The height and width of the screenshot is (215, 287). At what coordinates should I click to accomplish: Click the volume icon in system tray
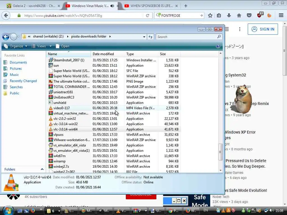click(x=272, y=211)
